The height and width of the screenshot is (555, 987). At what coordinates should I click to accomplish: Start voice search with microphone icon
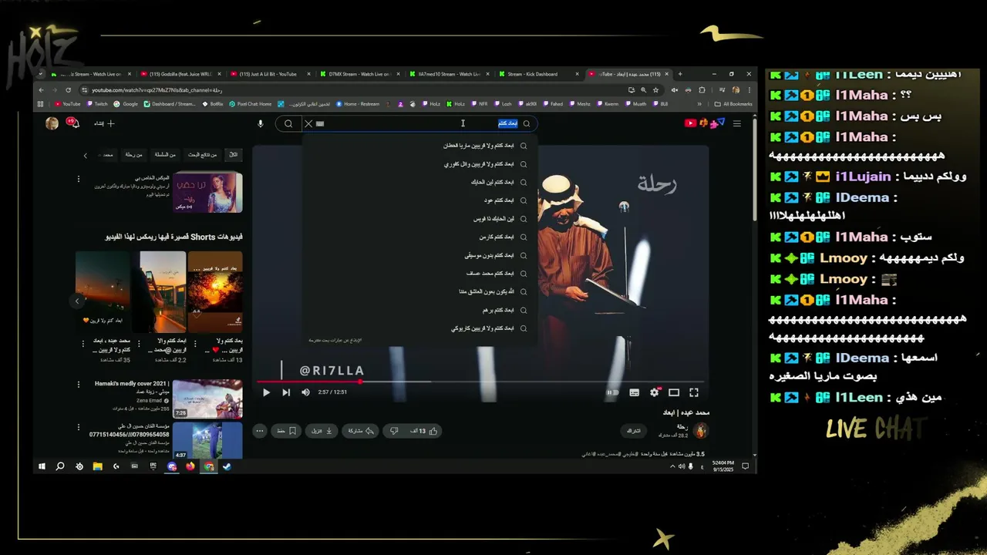tap(261, 123)
